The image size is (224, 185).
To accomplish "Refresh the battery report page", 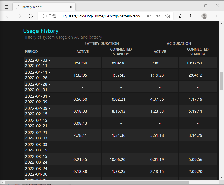I will [x=31, y=16].
